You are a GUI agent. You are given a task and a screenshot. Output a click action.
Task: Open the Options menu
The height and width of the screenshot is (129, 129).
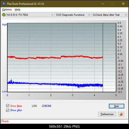(x=7, y=10)
